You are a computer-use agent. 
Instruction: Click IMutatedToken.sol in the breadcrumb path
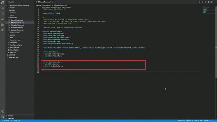point(60,5)
